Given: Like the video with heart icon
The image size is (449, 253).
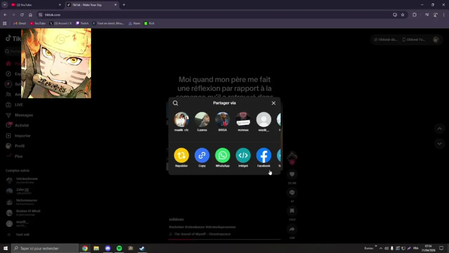Looking at the screenshot, I should coord(292,174).
